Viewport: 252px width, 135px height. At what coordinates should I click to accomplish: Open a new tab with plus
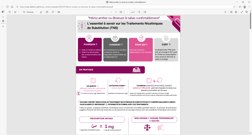3,26
